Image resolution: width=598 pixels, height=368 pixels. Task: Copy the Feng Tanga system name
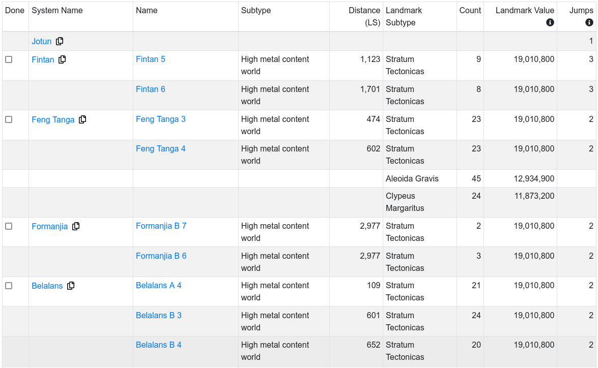(82, 119)
